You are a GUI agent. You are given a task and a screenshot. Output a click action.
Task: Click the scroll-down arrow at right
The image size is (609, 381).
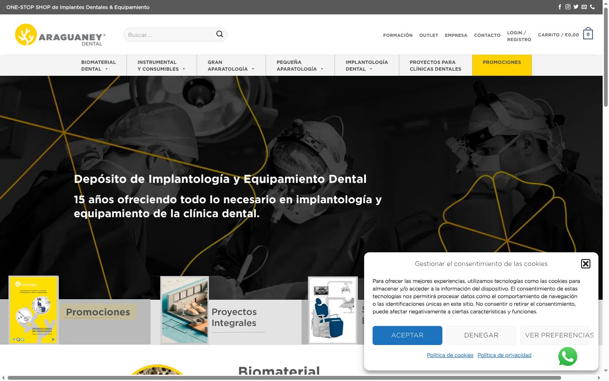(x=606, y=370)
